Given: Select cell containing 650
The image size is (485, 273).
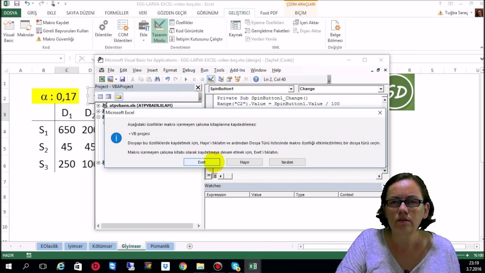Looking at the screenshot, I should 67,130.
